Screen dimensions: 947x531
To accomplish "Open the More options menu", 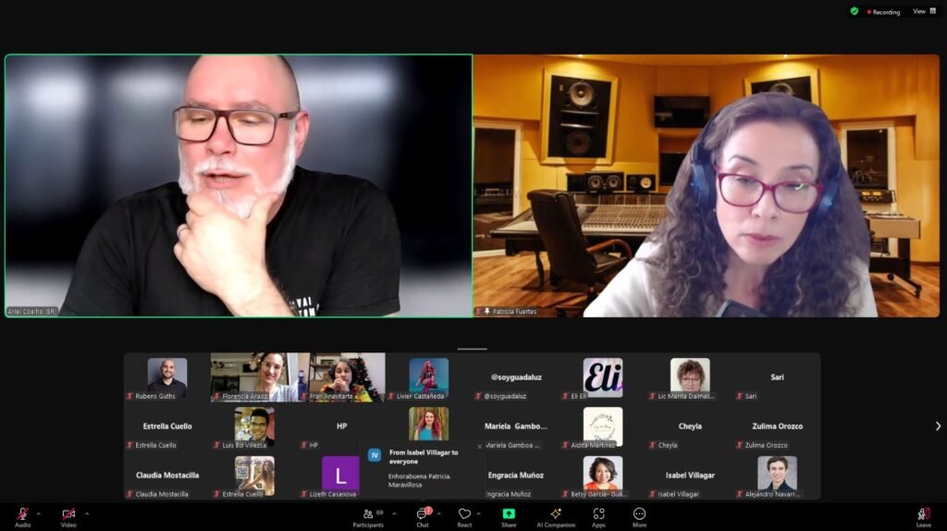I will pos(639,517).
